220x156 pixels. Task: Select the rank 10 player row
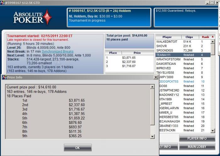point(185,81)
